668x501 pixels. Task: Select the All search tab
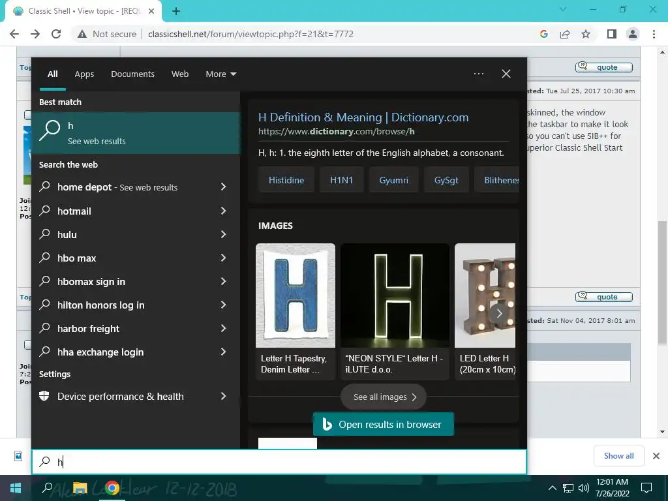(52, 74)
